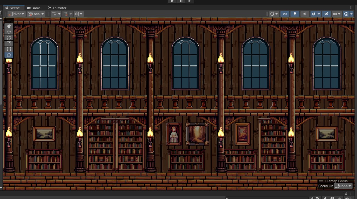Viewport: 357px width, 199px height.
Task: Click the Step frame button
Action: pos(190,1)
